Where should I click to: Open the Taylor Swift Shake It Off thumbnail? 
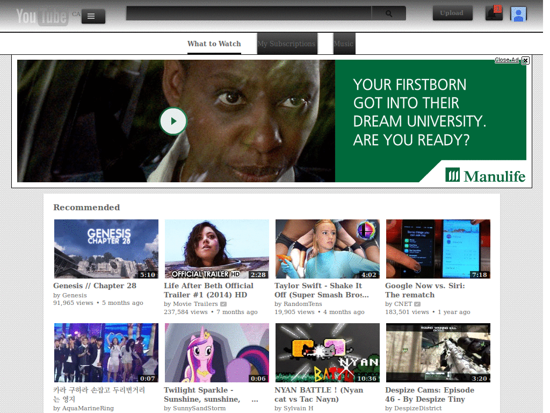(x=328, y=249)
